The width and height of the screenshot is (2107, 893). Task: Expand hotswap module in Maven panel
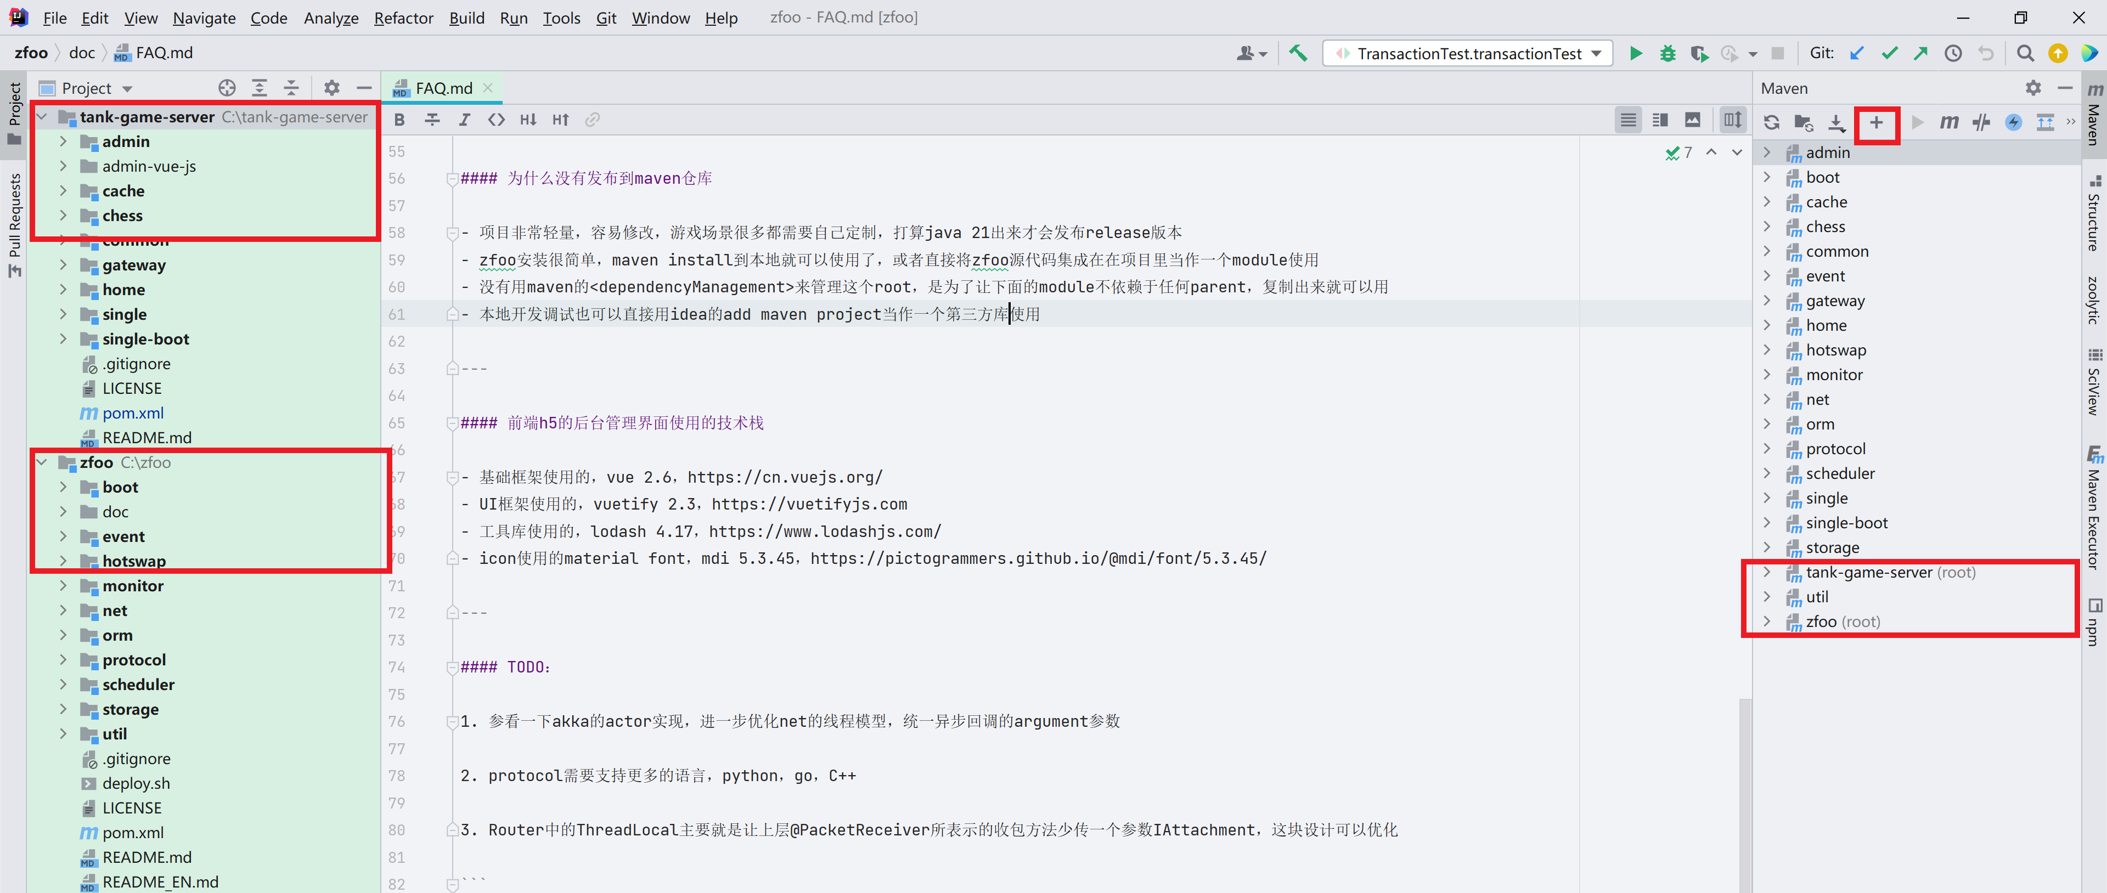pos(1767,350)
